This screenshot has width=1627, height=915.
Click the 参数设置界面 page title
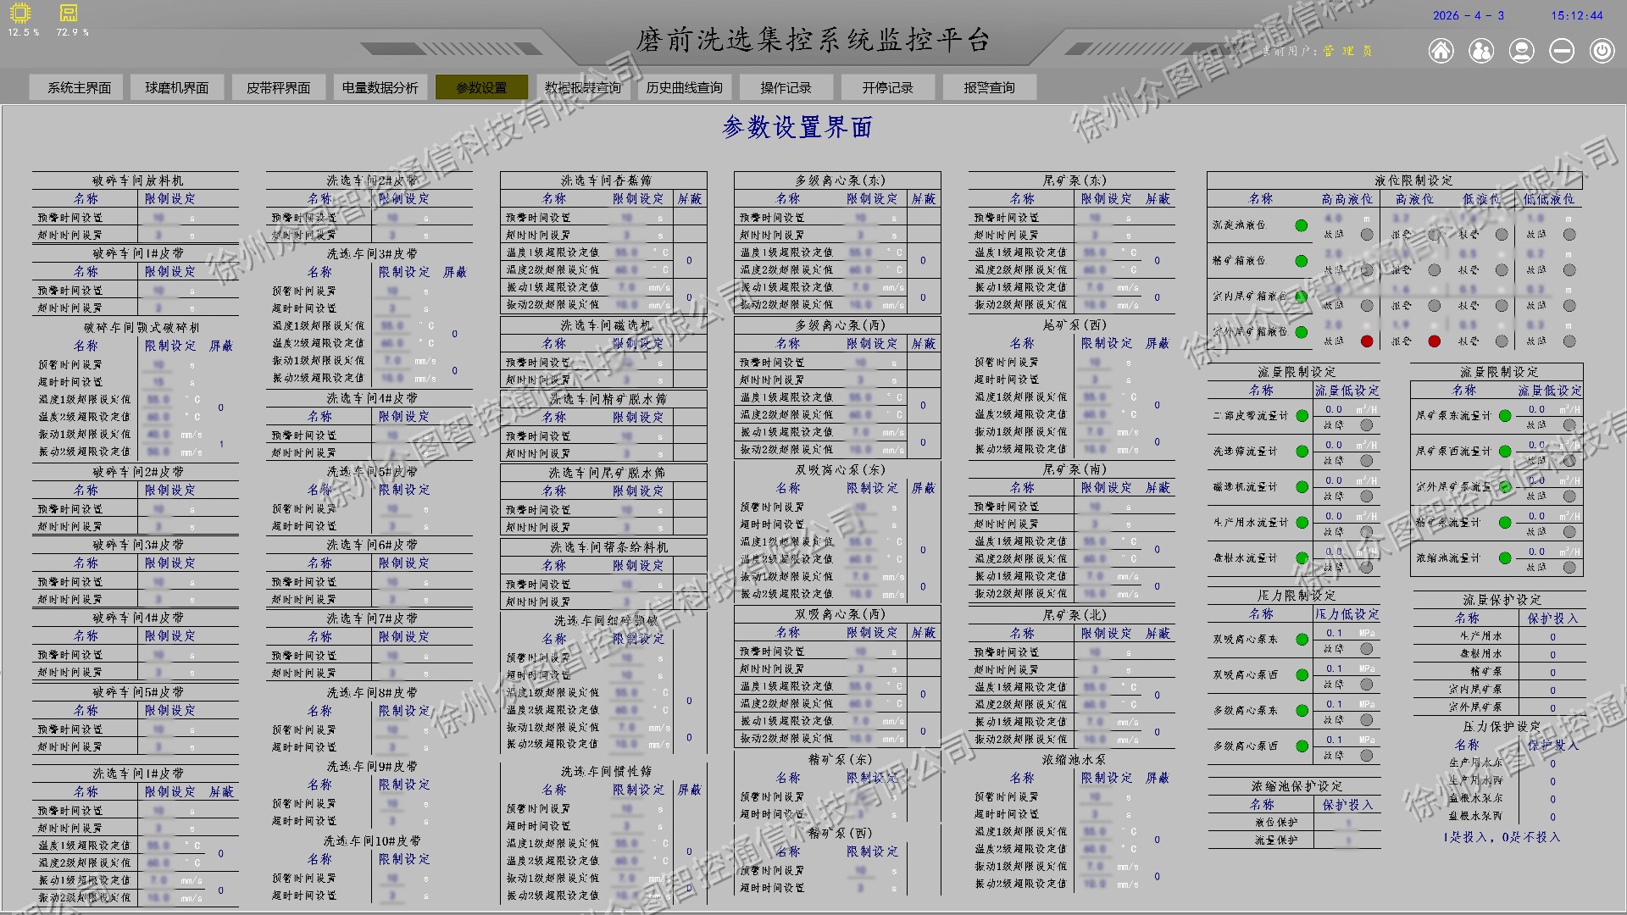[797, 128]
